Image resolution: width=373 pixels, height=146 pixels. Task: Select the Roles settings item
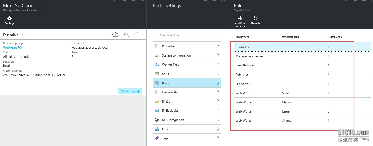point(187,83)
